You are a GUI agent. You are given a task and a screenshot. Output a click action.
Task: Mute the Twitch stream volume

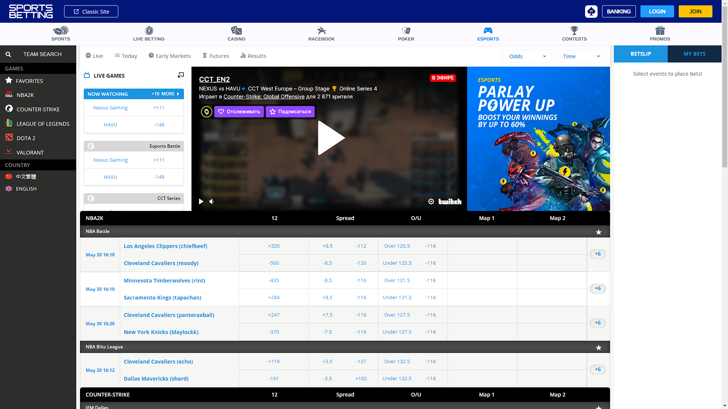pos(212,201)
